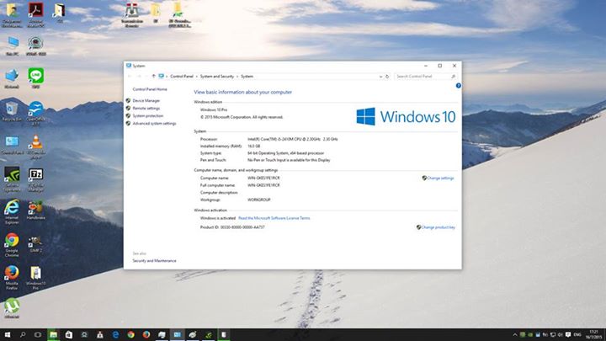The height and width of the screenshot is (341, 606).
Task: Open the Network desktop icon
Action: coord(12,77)
